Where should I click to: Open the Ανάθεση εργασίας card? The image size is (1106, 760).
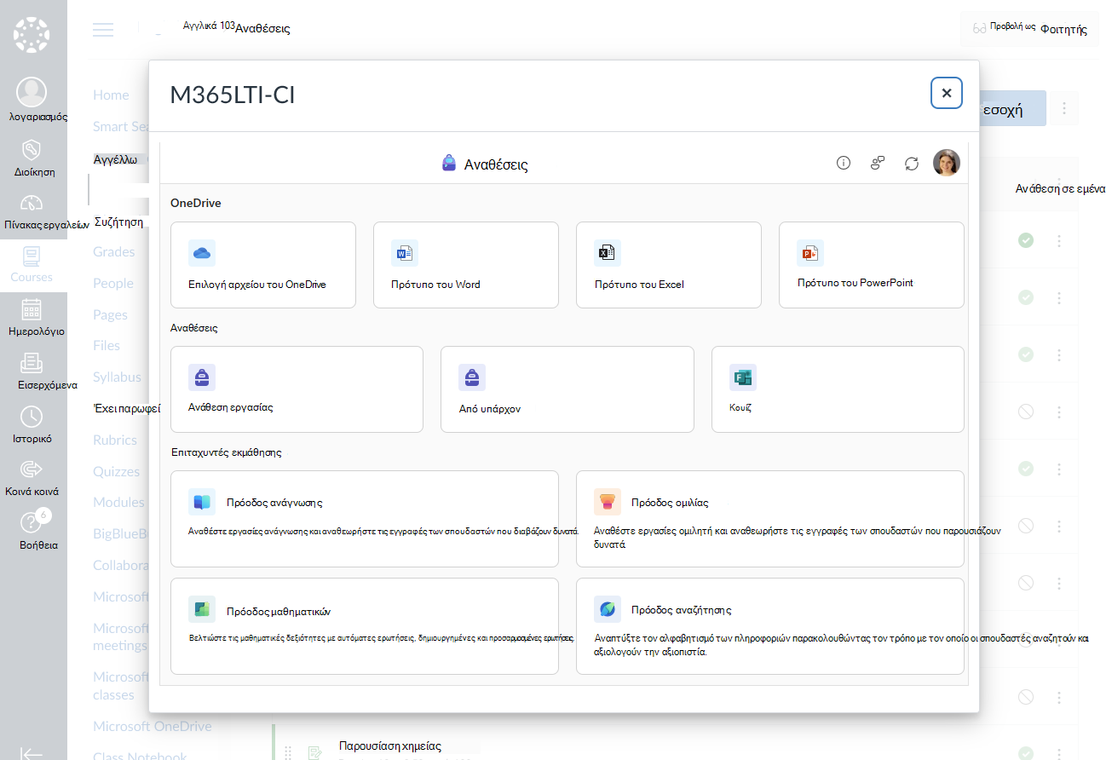click(x=297, y=389)
